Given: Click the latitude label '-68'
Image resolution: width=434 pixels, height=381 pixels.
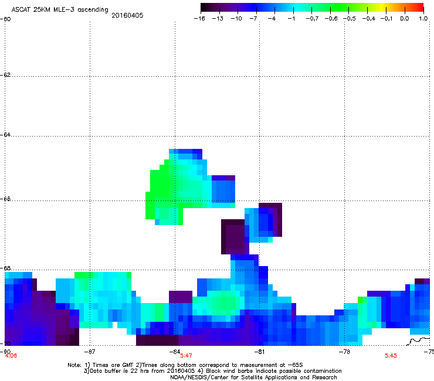Looking at the screenshot, I should tap(5, 268).
